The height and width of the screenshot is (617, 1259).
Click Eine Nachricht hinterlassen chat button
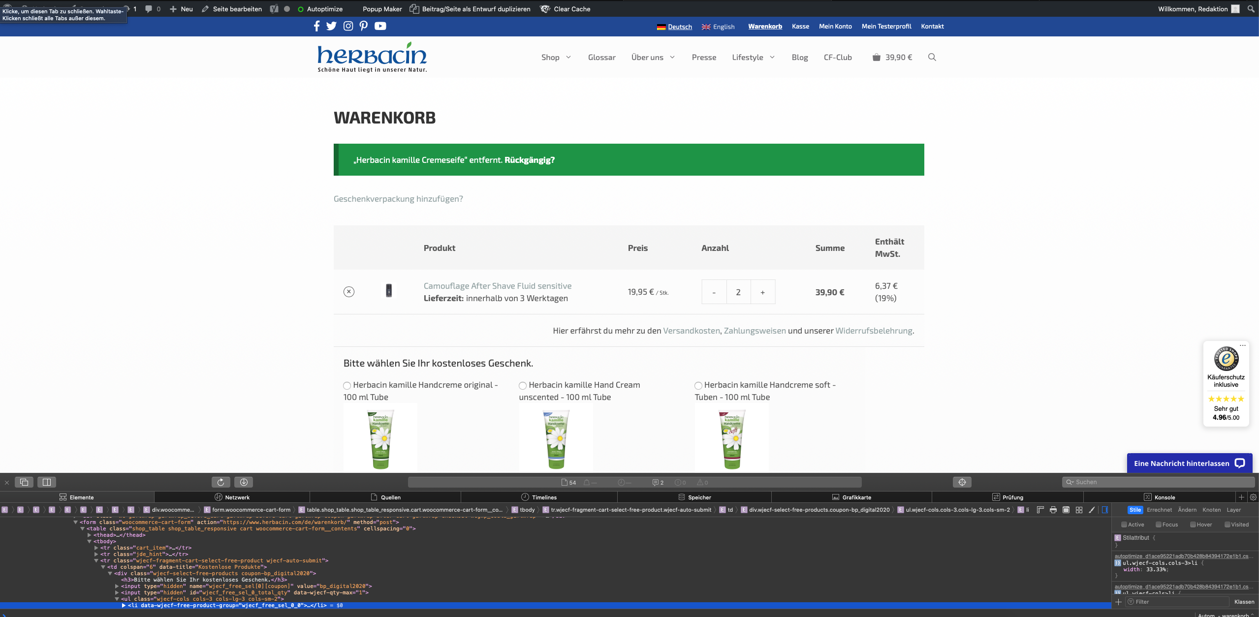[x=1189, y=463]
